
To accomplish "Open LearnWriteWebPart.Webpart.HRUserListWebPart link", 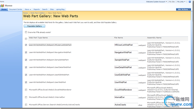I will click(50, 45).
